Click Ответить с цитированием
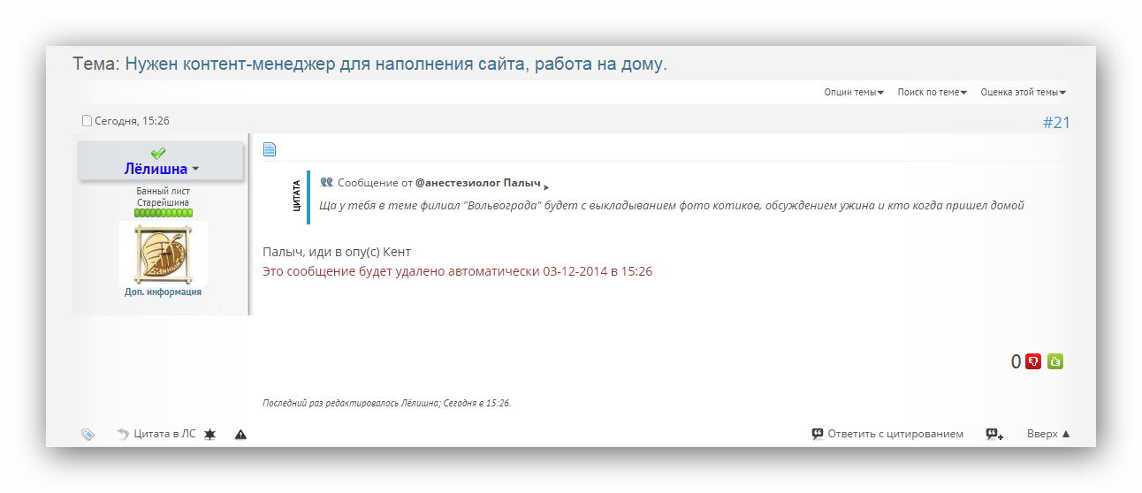This screenshot has height=493, width=1142. [887, 434]
